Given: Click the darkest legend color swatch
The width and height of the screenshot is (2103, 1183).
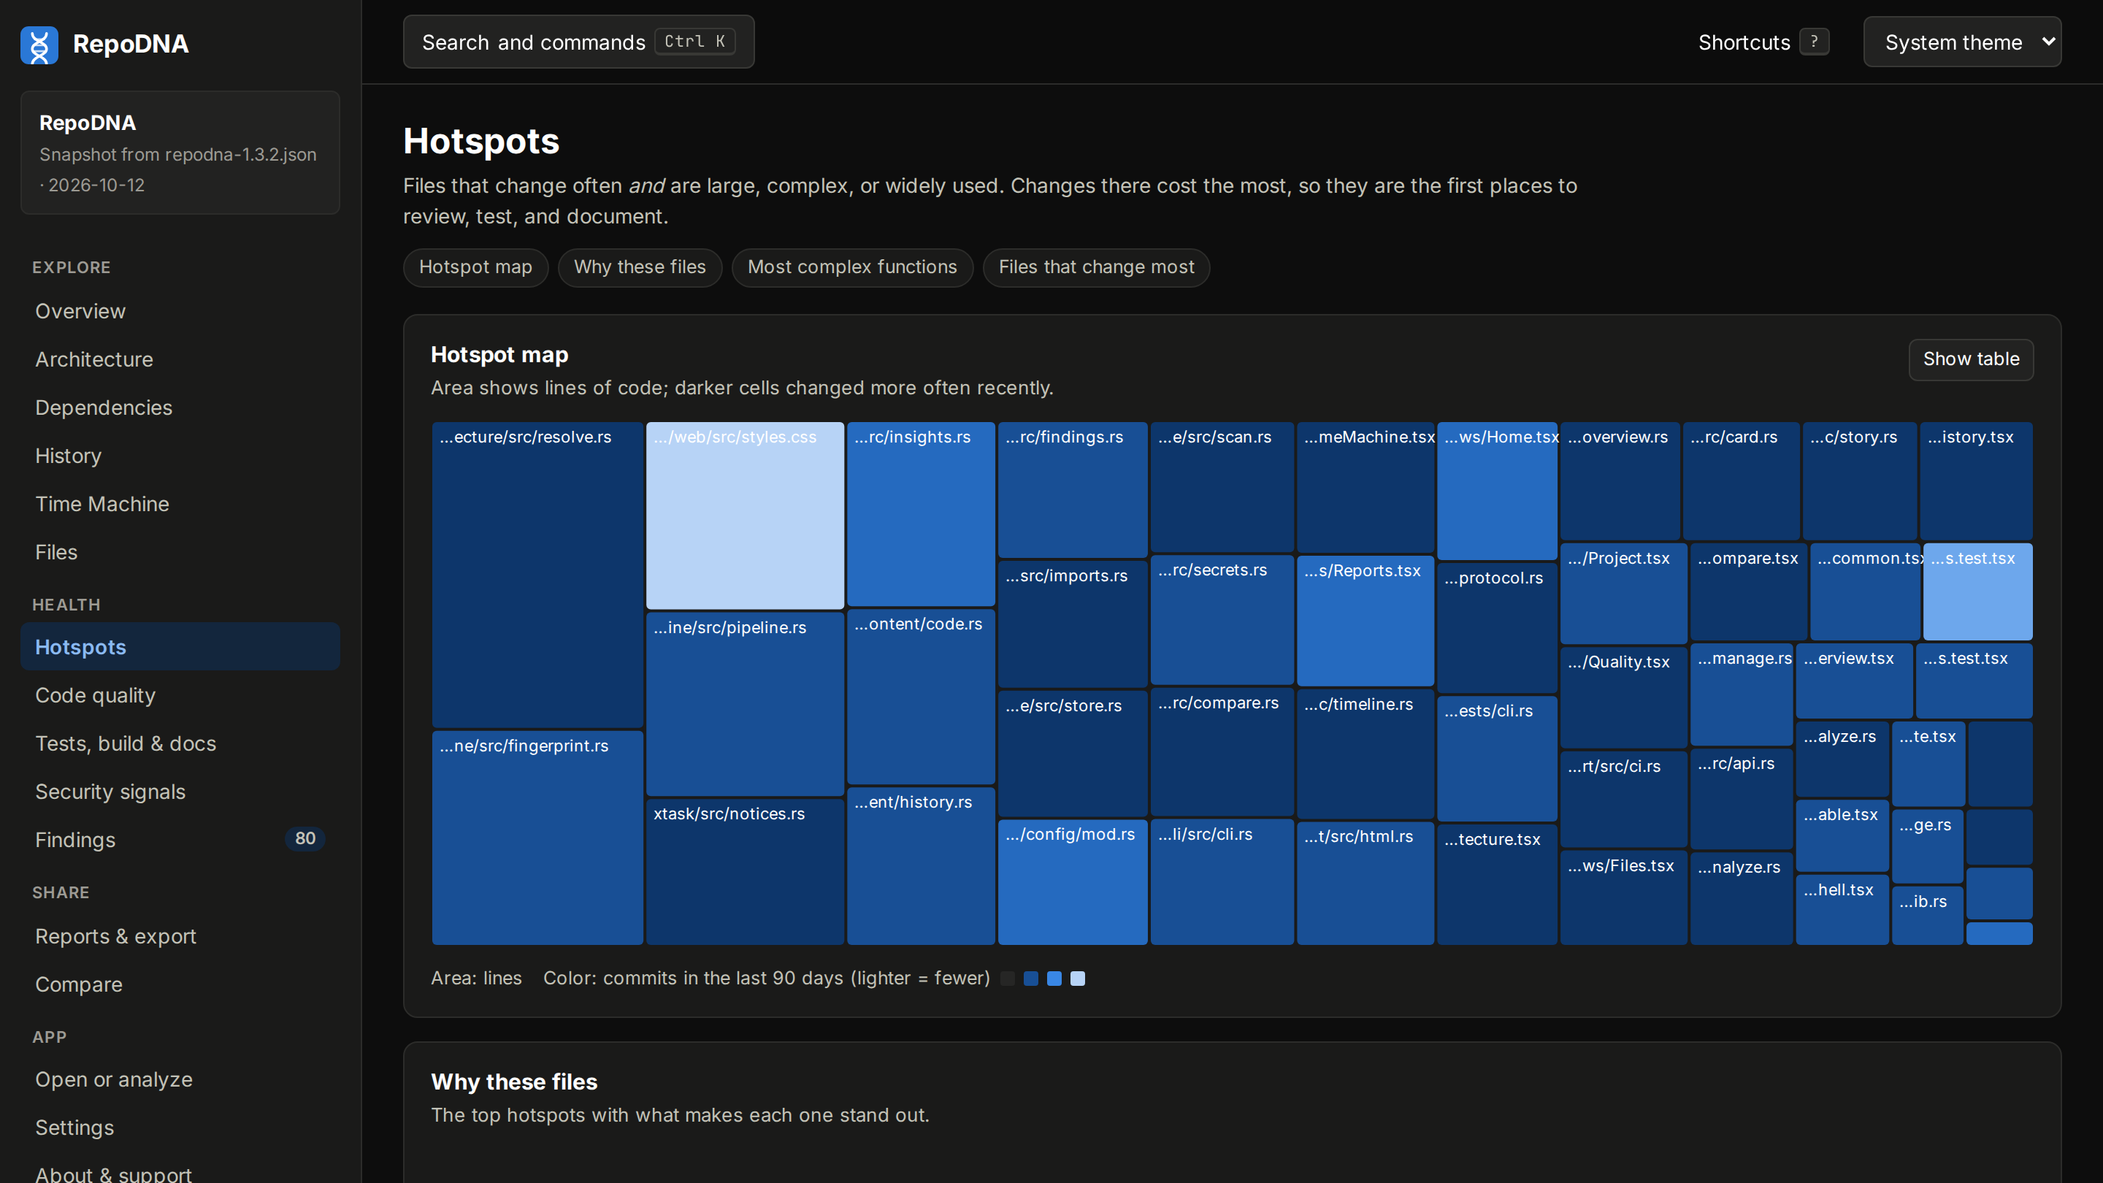Looking at the screenshot, I should pos(1008,978).
